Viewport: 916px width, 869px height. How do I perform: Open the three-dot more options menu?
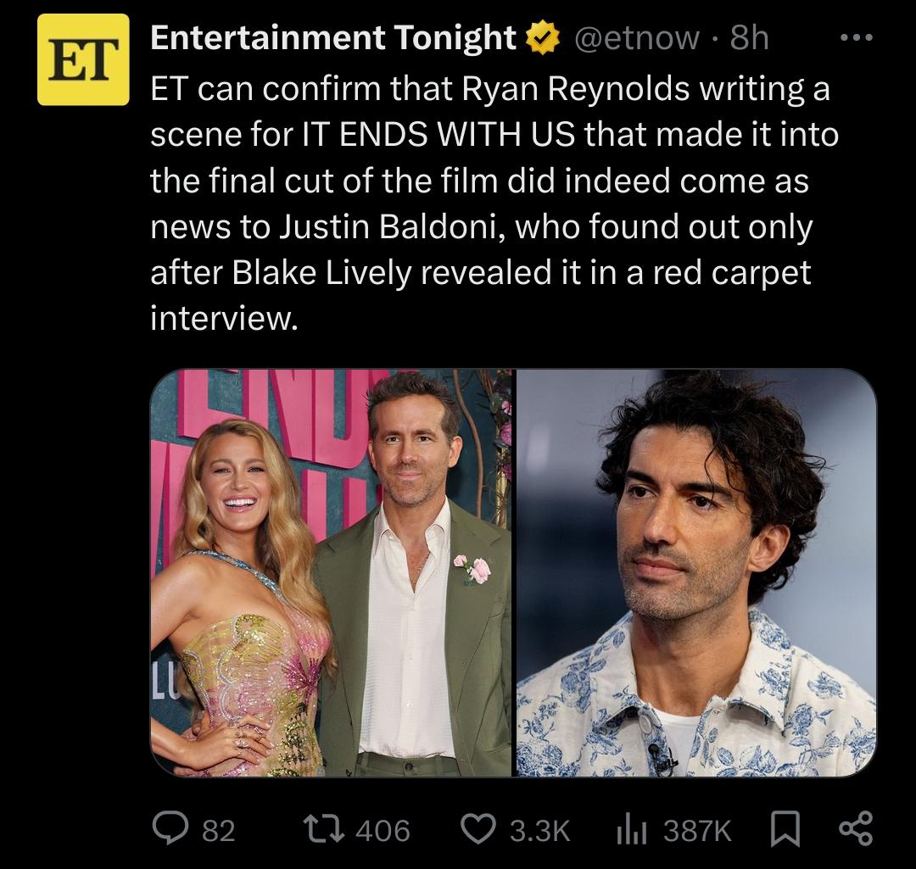click(855, 38)
